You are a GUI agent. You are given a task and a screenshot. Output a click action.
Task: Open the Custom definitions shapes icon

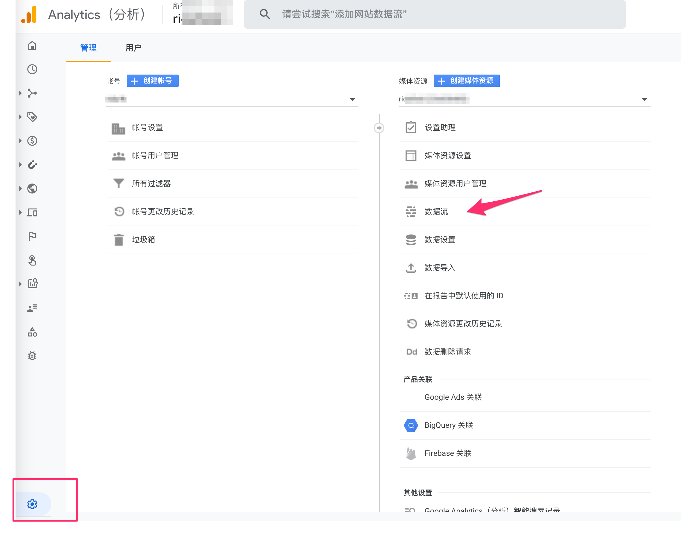32,332
